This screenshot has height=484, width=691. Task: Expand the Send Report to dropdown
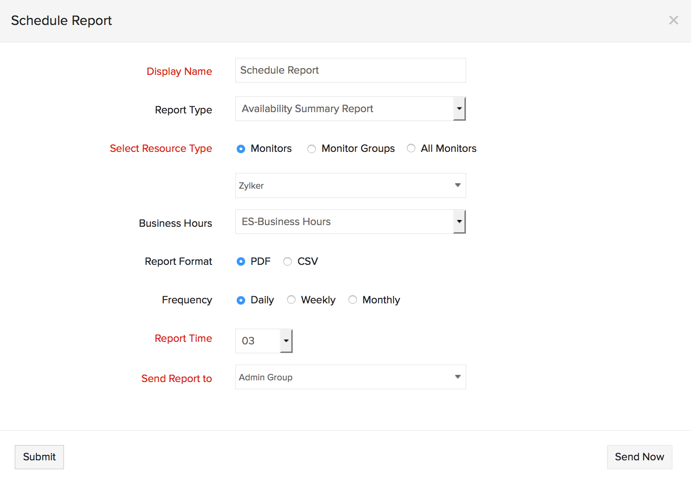[x=350, y=377]
